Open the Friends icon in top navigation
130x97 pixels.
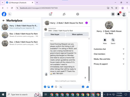[64, 14]
